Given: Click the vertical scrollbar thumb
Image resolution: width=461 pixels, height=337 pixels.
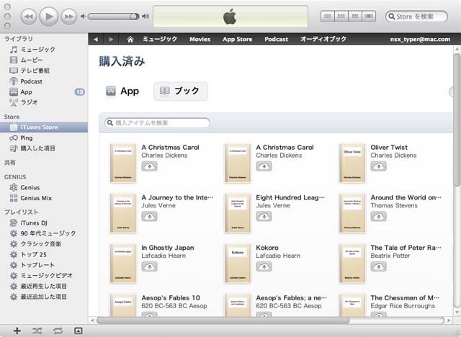Looking at the screenshot, I should tap(457, 120).
